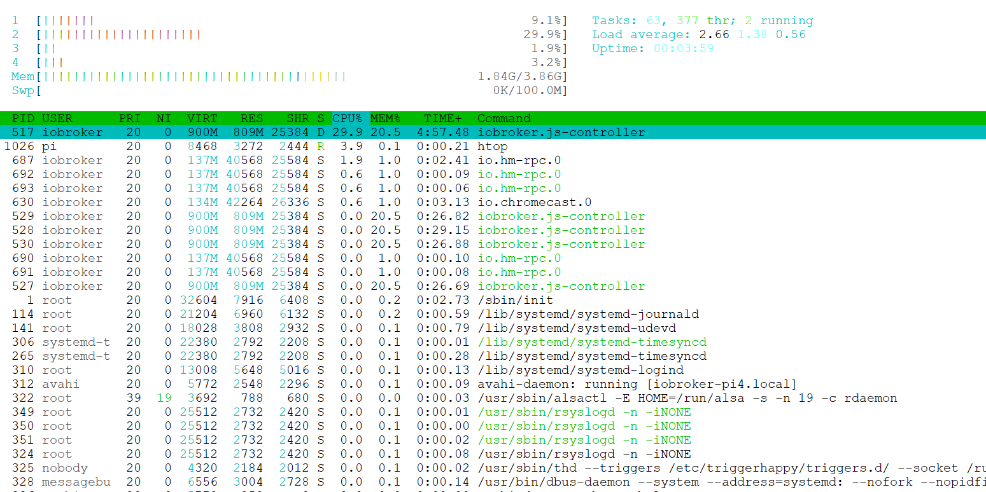This screenshot has width=986, height=492.
Task: Select rsyslogd thread PID 350
Action: click(493, 426)
